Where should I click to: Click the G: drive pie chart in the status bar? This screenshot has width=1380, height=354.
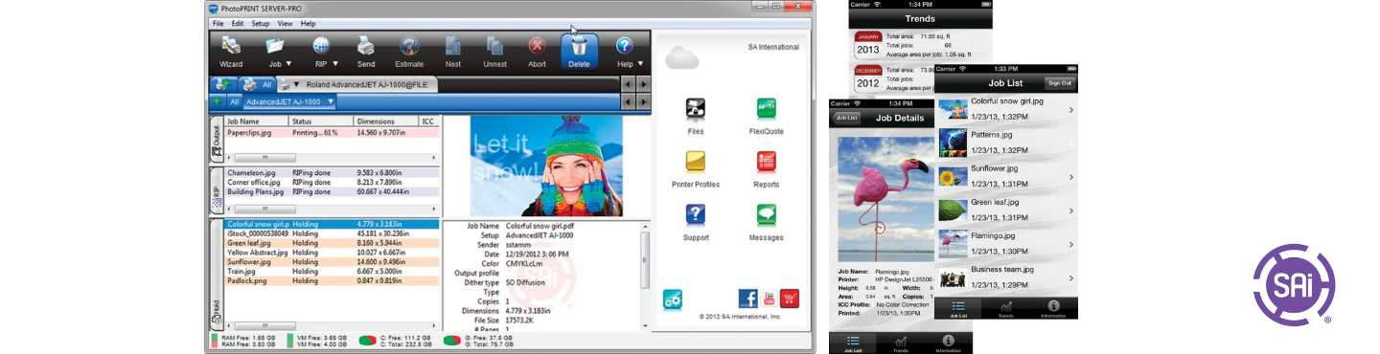(450, 340)
